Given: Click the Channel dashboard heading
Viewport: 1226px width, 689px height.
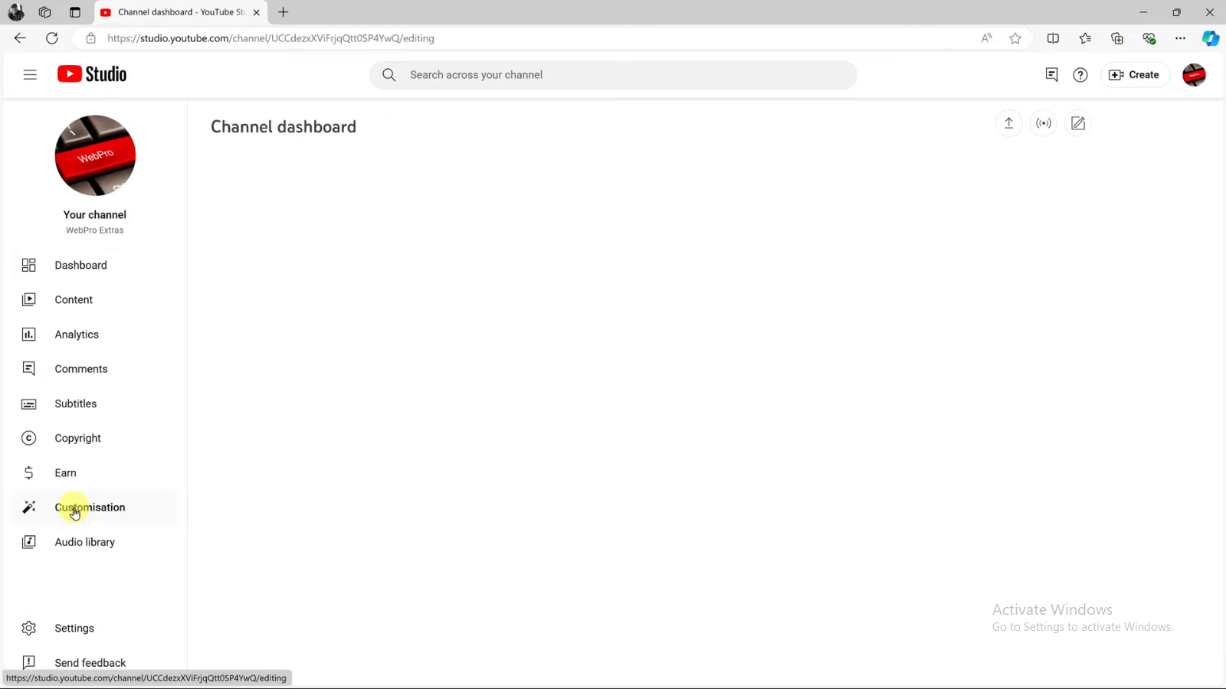Looking at the screenshot, I should point(284,127).
